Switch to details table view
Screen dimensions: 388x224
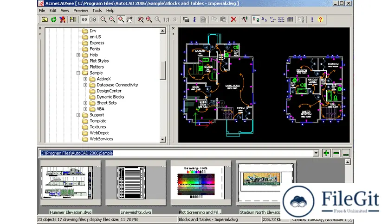(x=290, y=19)
